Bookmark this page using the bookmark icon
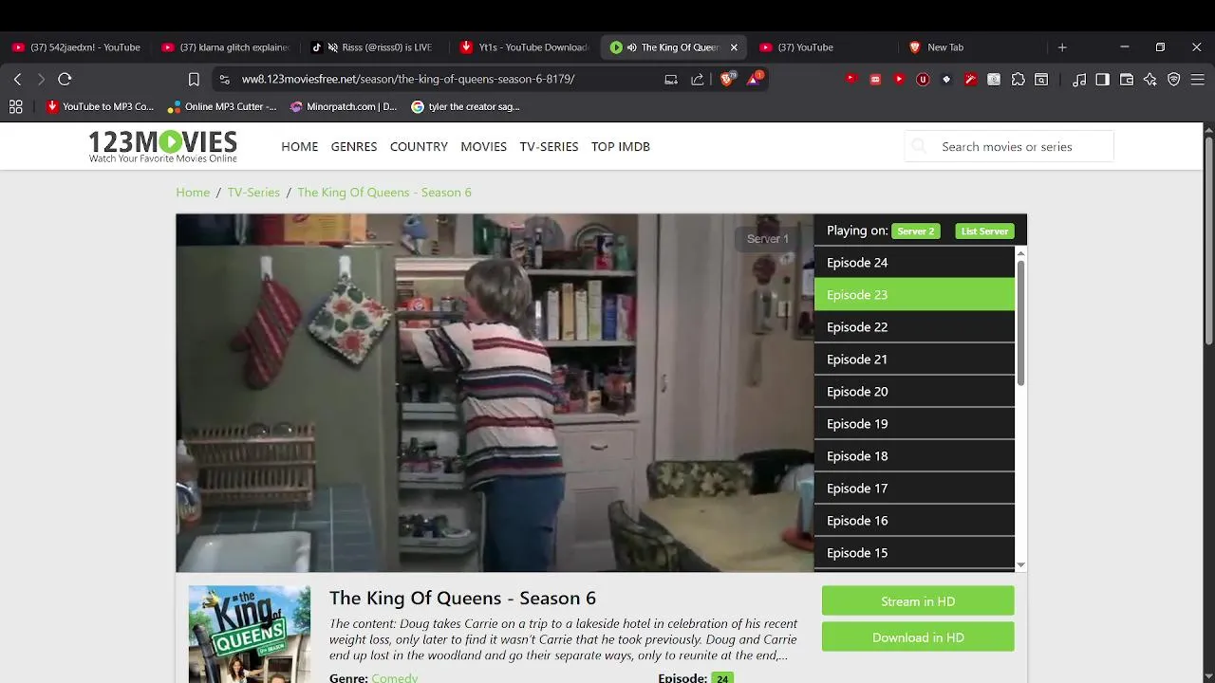Screen dimensions: 1215x683 194,80
